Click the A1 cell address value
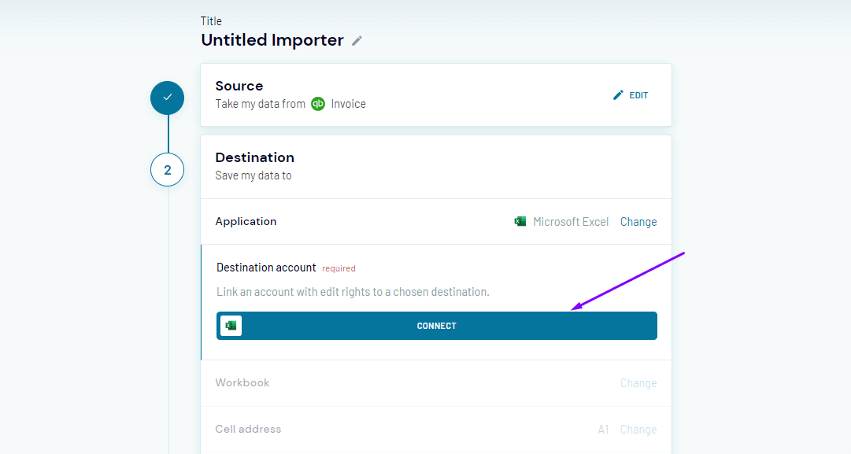This screenshot has width=851, height=454. 604,430
